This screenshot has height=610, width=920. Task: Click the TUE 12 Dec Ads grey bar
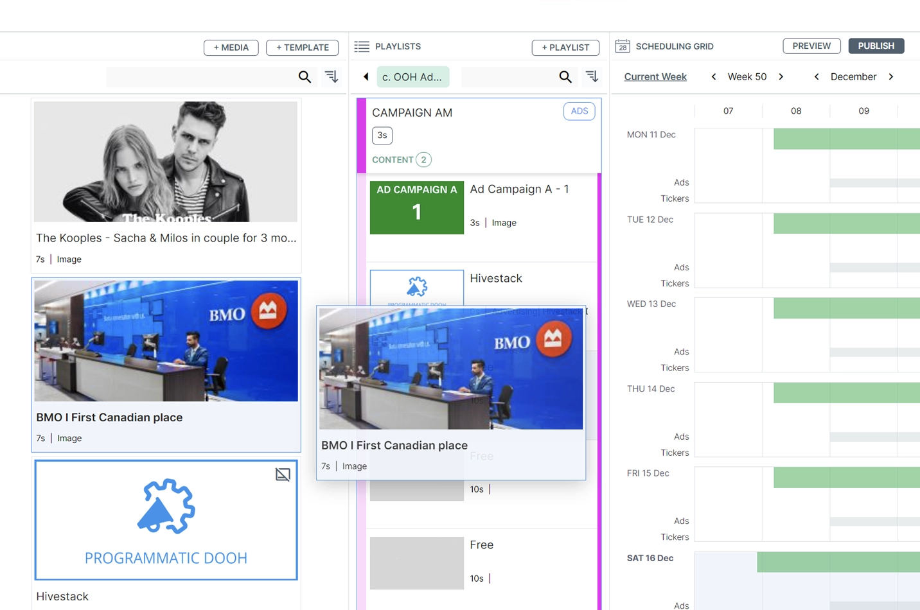tap(875, 268)
